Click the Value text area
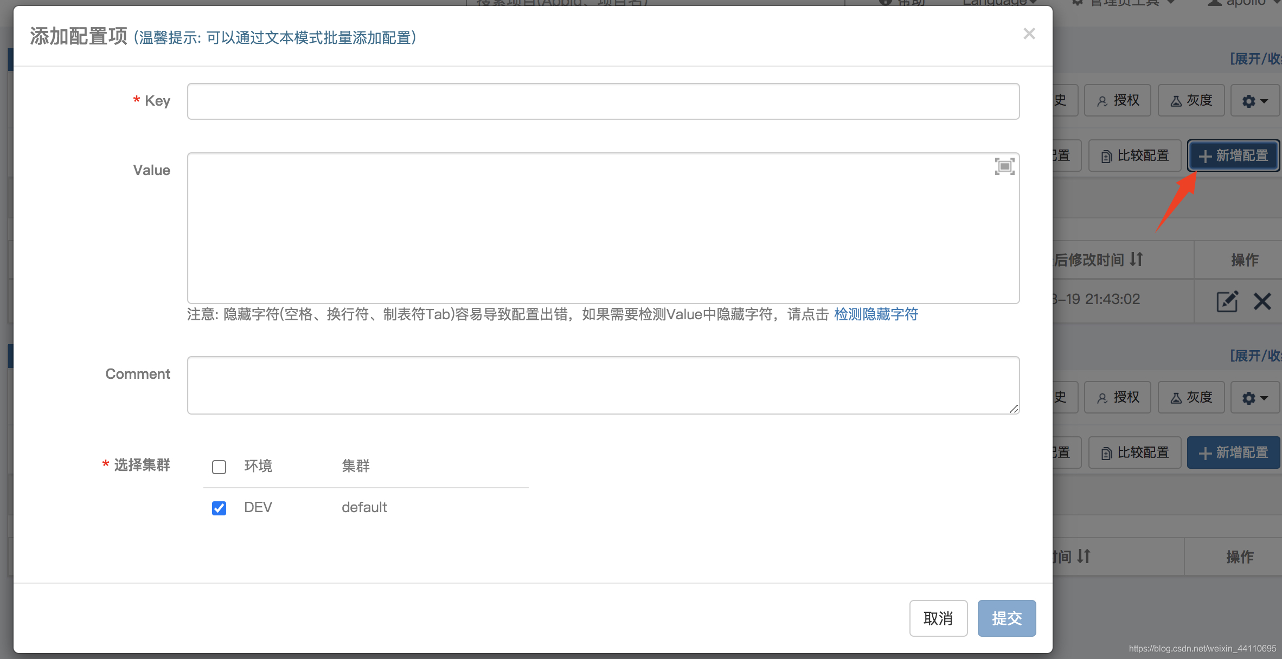This screenshot has width=1282, height=659. (x=603, y=228)
